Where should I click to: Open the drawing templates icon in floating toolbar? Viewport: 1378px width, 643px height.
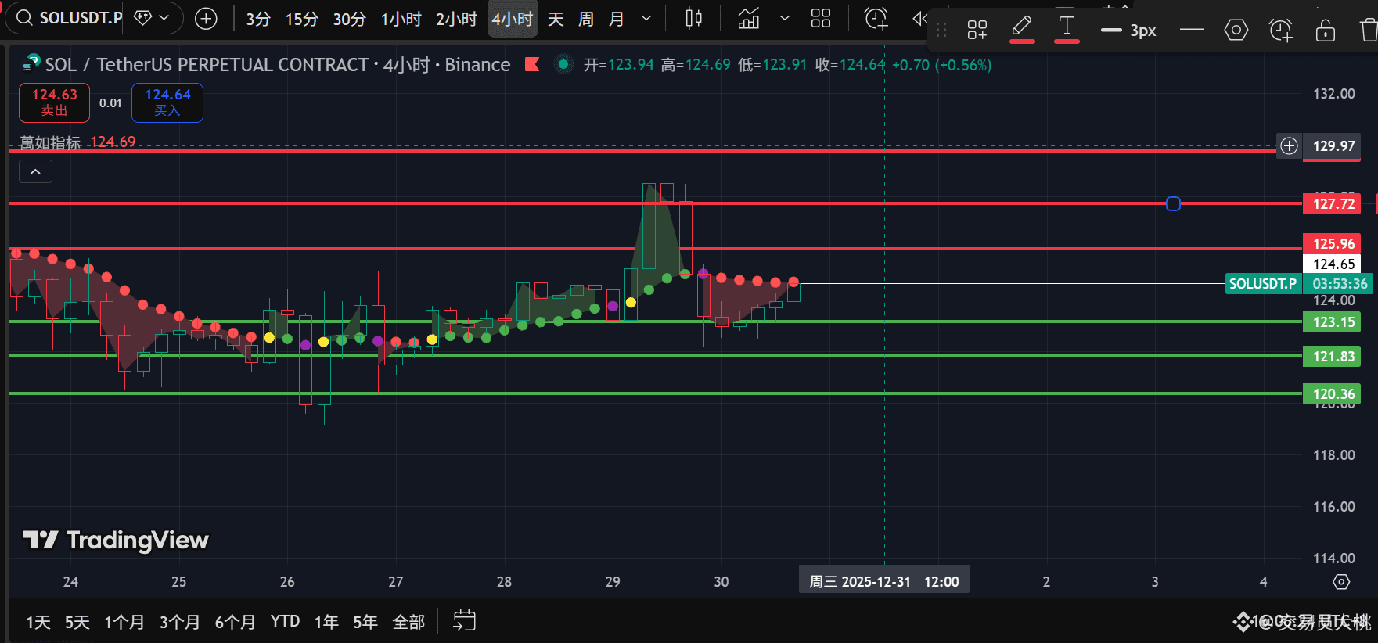(x=977, y=30)
